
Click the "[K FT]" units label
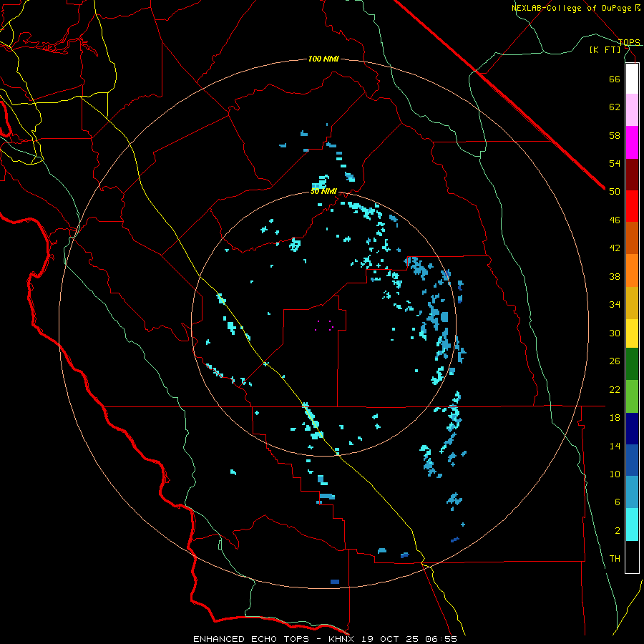click(605, 49)
